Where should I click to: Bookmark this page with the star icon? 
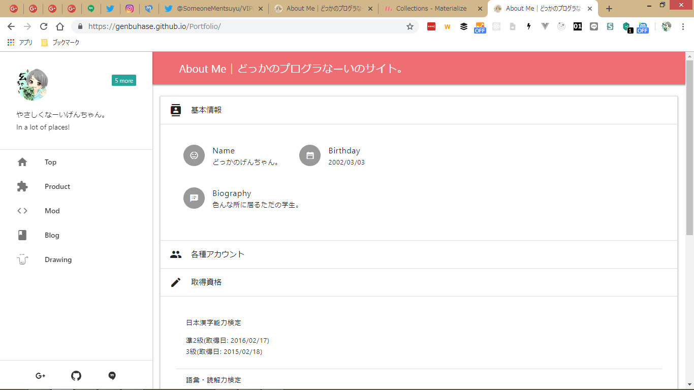pos(410,26)
